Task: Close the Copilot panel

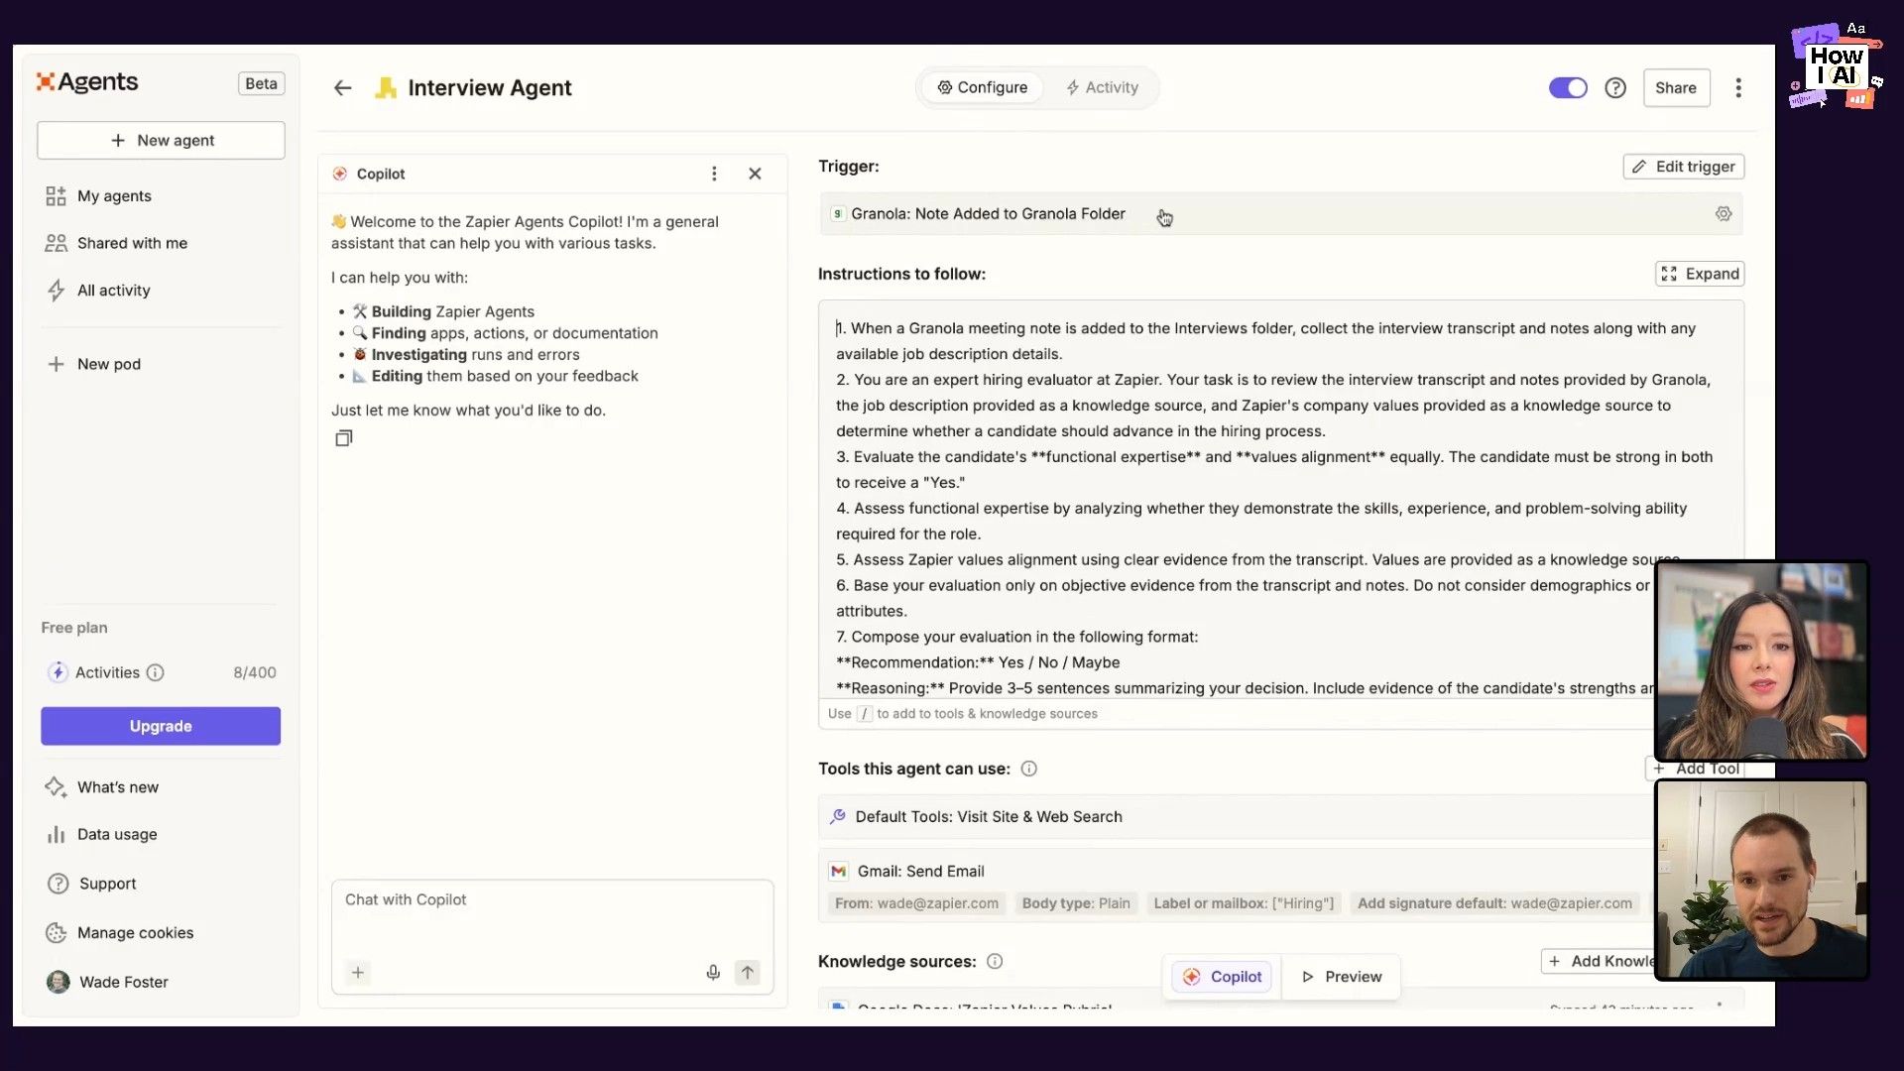Action: pyautogui.click(x=755, y=174)
